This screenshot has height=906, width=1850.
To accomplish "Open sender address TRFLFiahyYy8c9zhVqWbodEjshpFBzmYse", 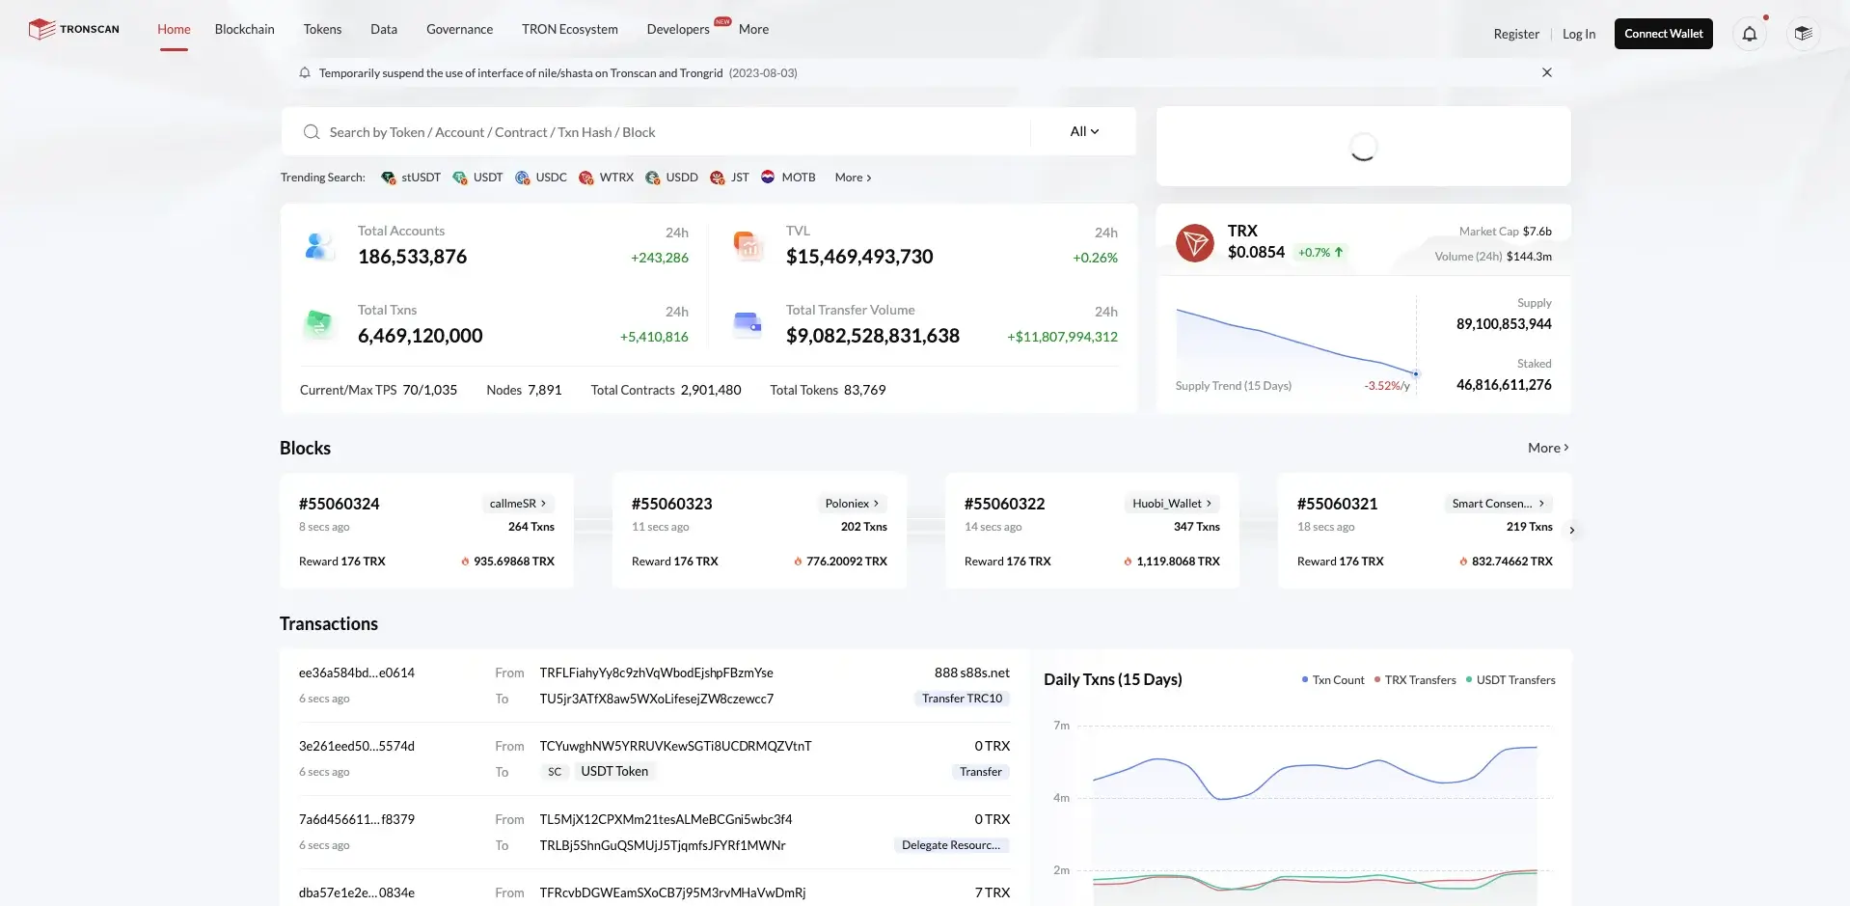I will [656, 673].
